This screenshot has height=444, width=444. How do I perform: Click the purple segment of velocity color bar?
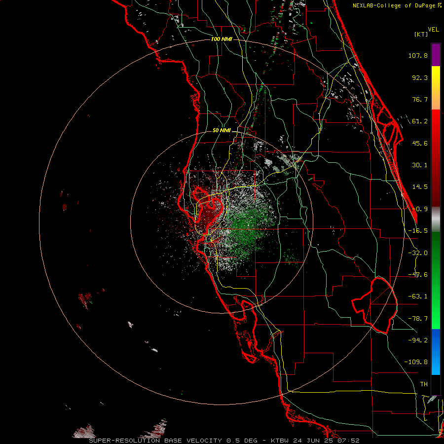pos(436,55)
